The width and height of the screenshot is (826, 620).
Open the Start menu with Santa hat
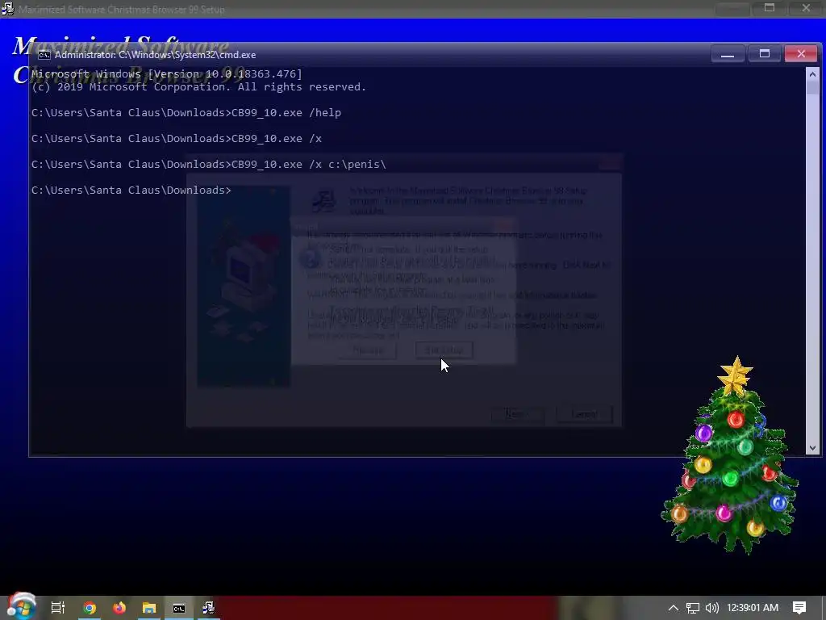(x=21, y=606)
